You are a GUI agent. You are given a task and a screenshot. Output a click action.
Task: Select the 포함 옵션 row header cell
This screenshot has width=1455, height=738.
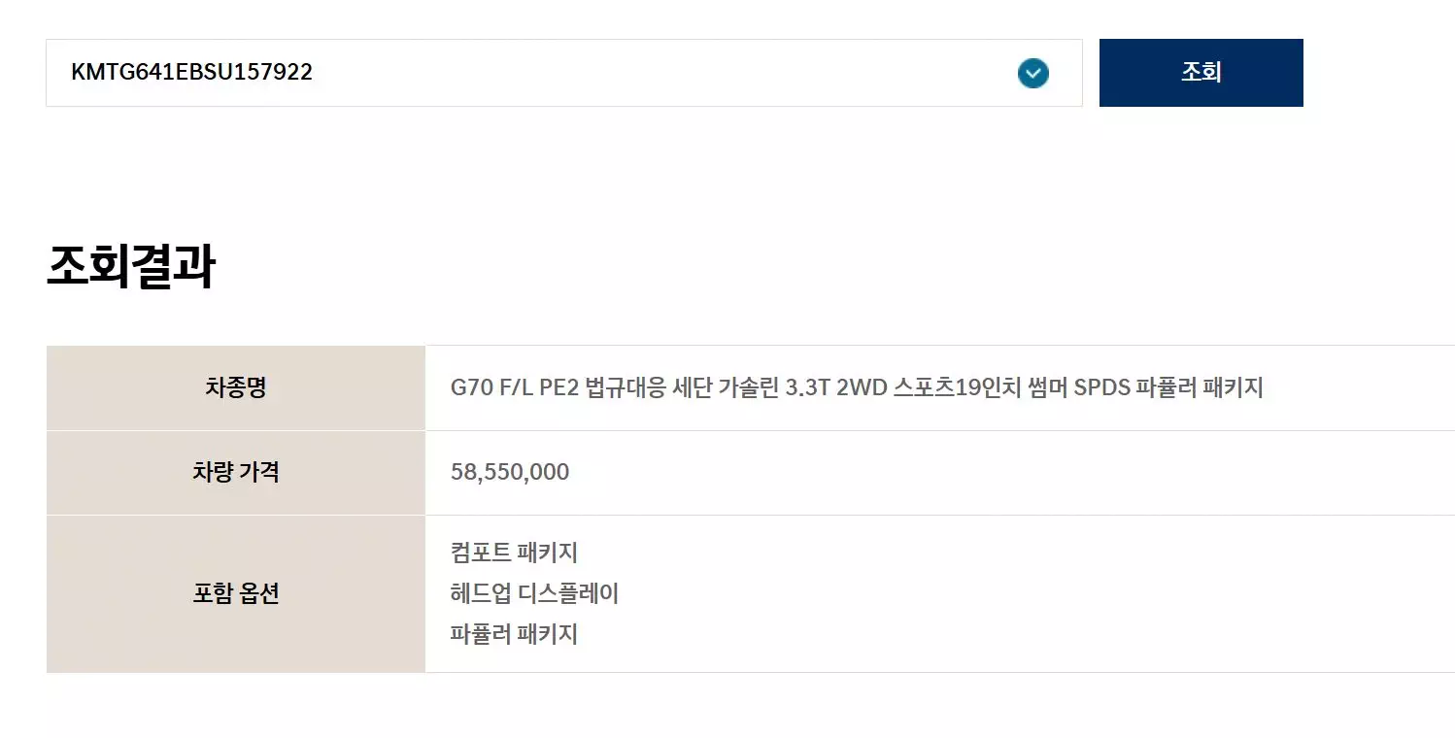pyautogui.click(x=235, y=593)
